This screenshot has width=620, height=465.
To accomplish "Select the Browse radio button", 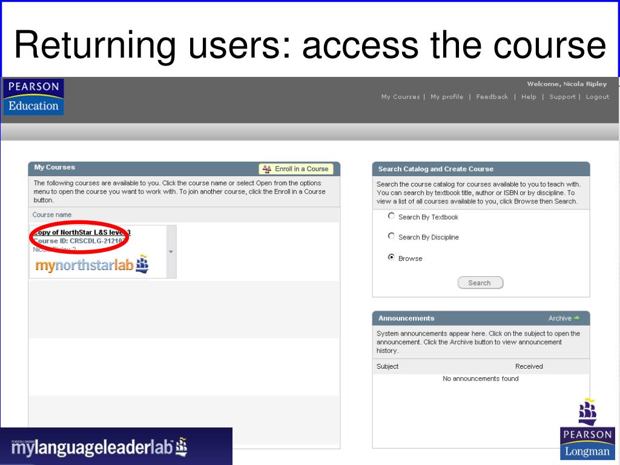I will point(391,257).
